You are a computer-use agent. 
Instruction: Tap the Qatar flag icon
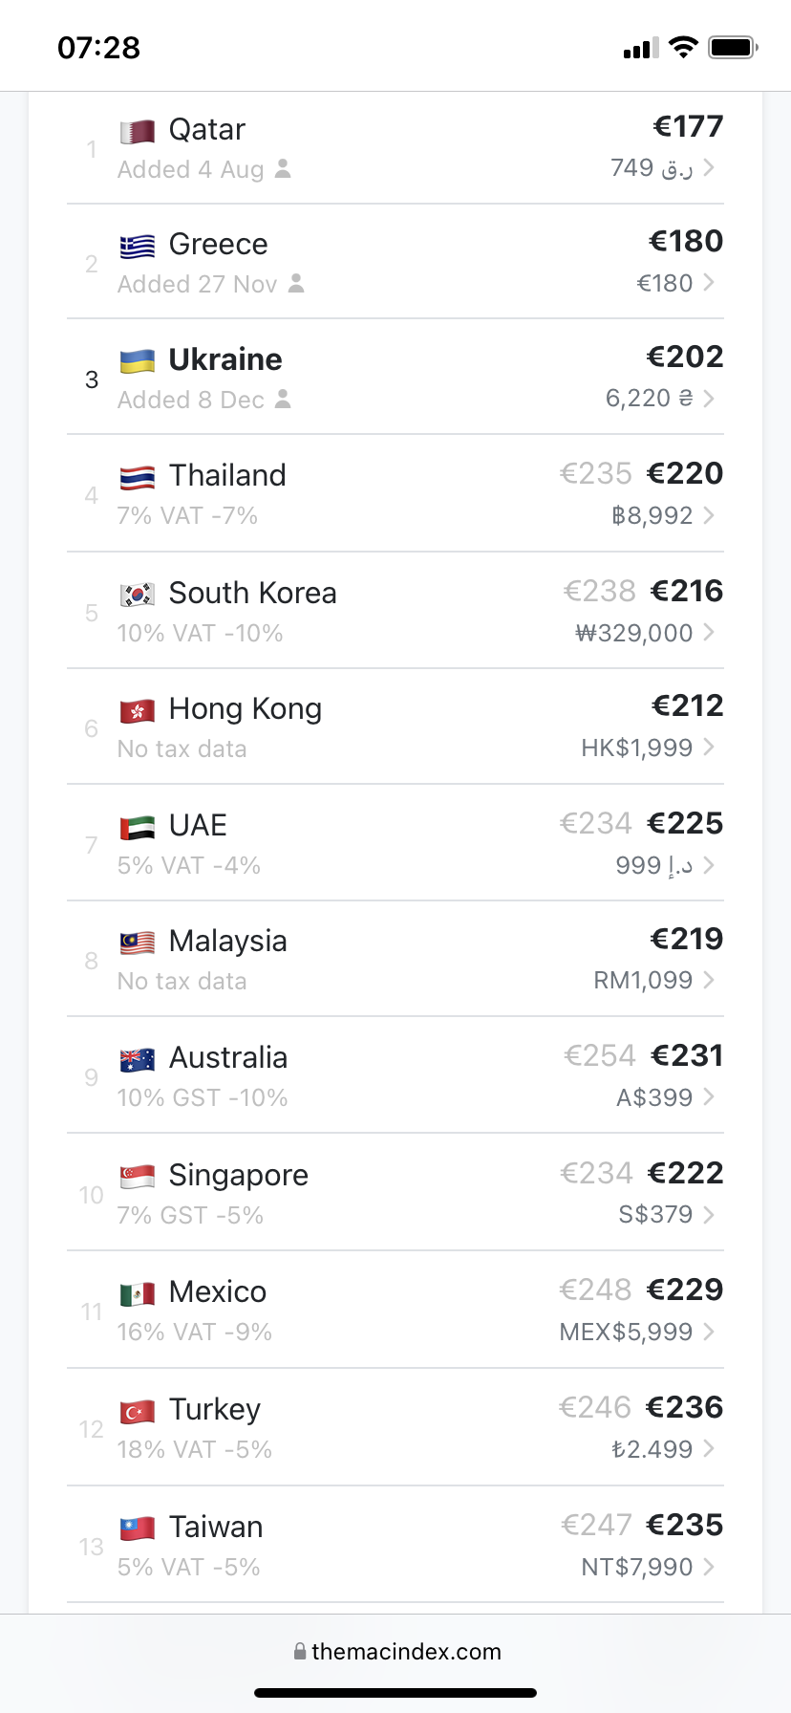pyautogui.click(x=138, y=131)
